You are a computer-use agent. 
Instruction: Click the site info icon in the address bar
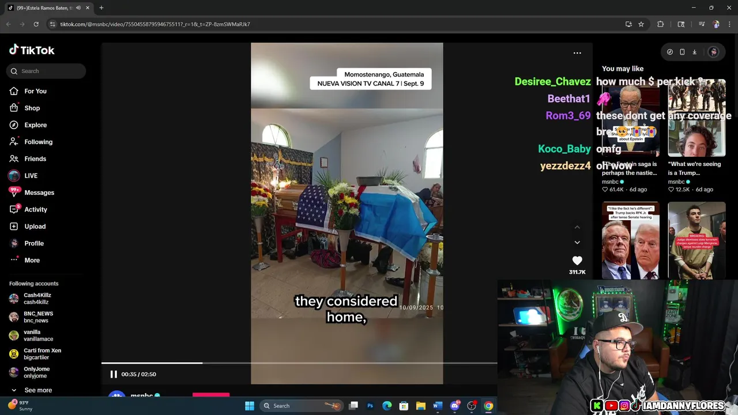52,24
